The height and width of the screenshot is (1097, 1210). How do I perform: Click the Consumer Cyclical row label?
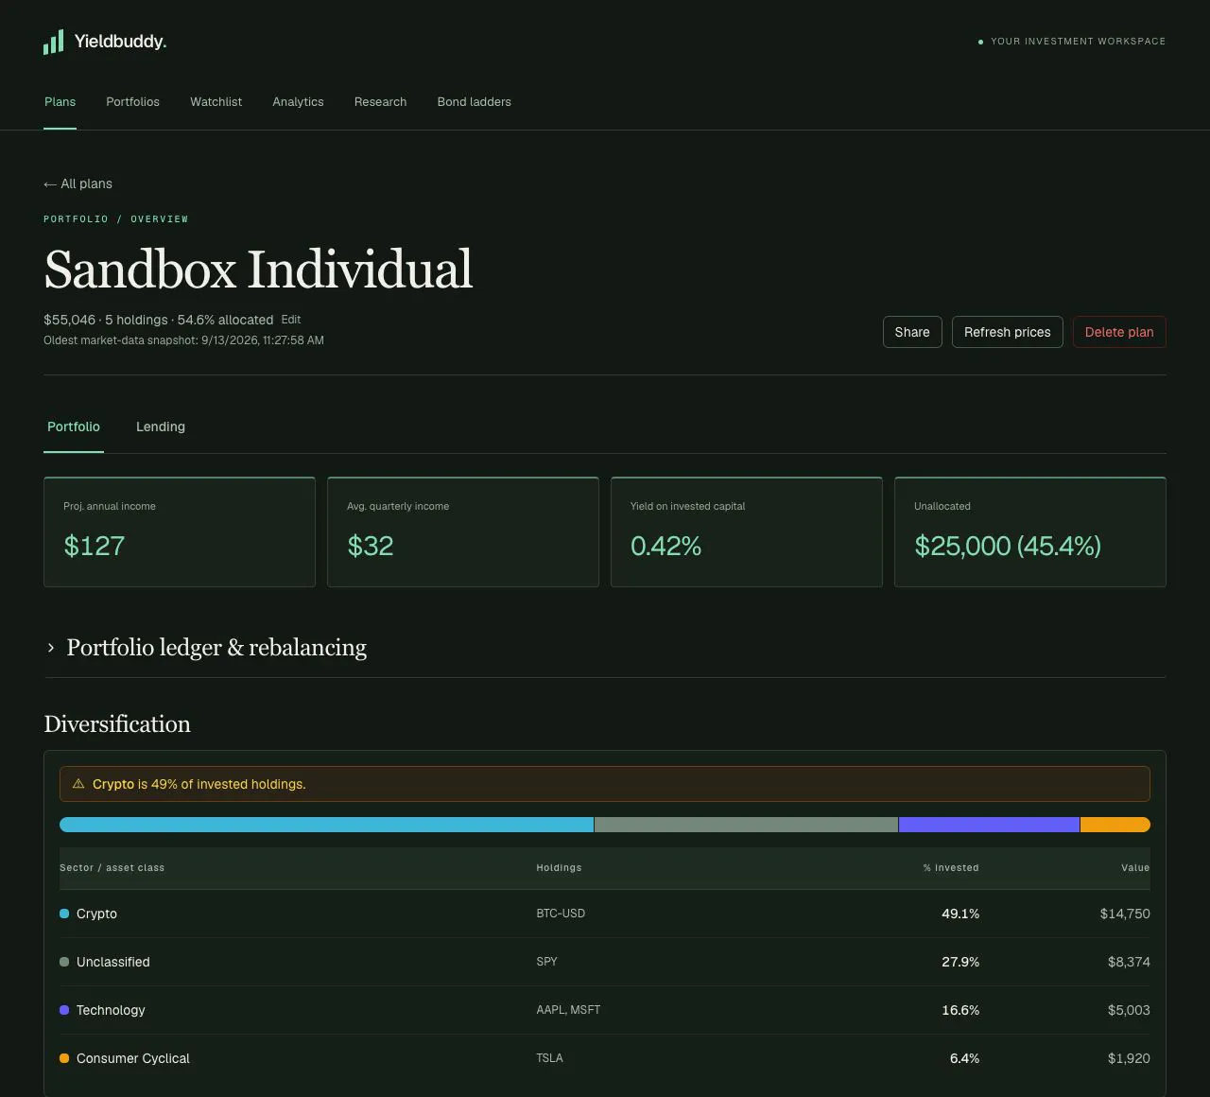coord(133,1058)
